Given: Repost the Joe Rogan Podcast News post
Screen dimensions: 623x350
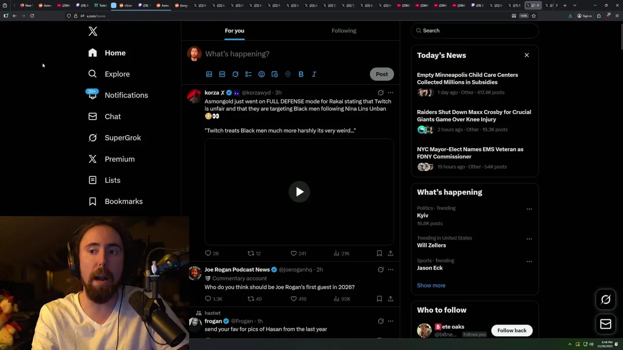Looking at the screenshot, I should click(x=255, y=299).
